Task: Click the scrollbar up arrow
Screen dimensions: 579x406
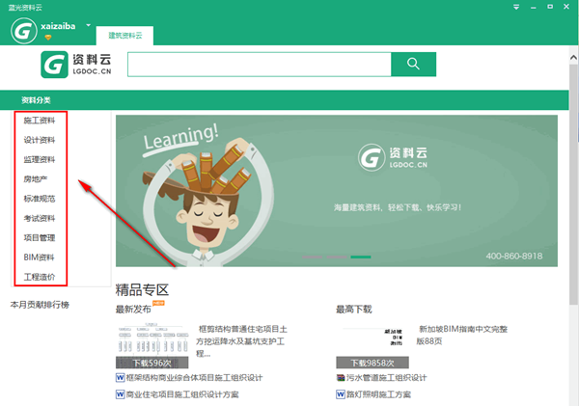Action: point(573,57)
